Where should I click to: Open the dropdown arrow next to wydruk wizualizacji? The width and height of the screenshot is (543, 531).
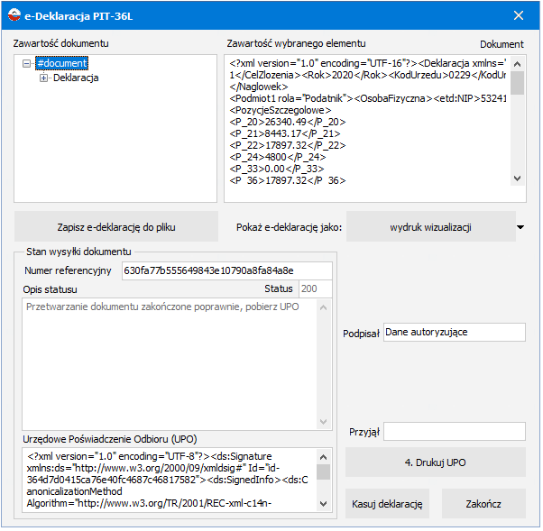520,227
